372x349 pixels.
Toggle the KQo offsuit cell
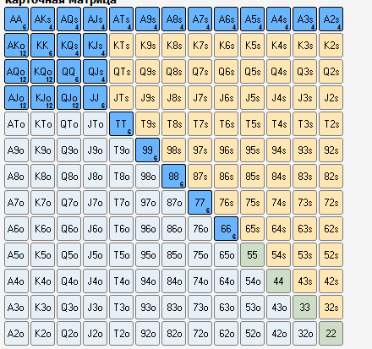coord(42,72)
